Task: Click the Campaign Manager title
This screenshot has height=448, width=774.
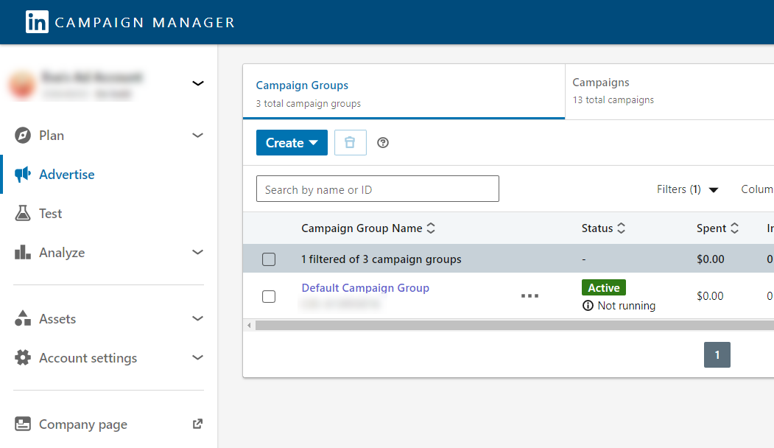Action: pyautogui.click(x=144, y=23)
